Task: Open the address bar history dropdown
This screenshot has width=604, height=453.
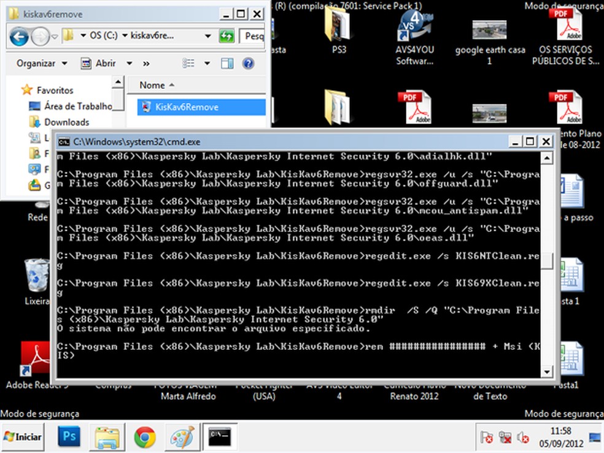Action: tap(208, 36)
